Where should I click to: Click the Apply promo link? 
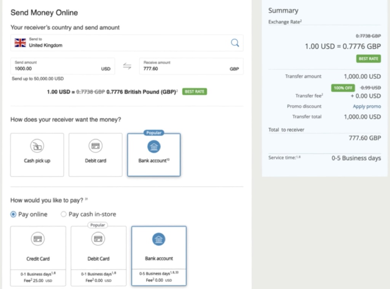tap(367, 106)
